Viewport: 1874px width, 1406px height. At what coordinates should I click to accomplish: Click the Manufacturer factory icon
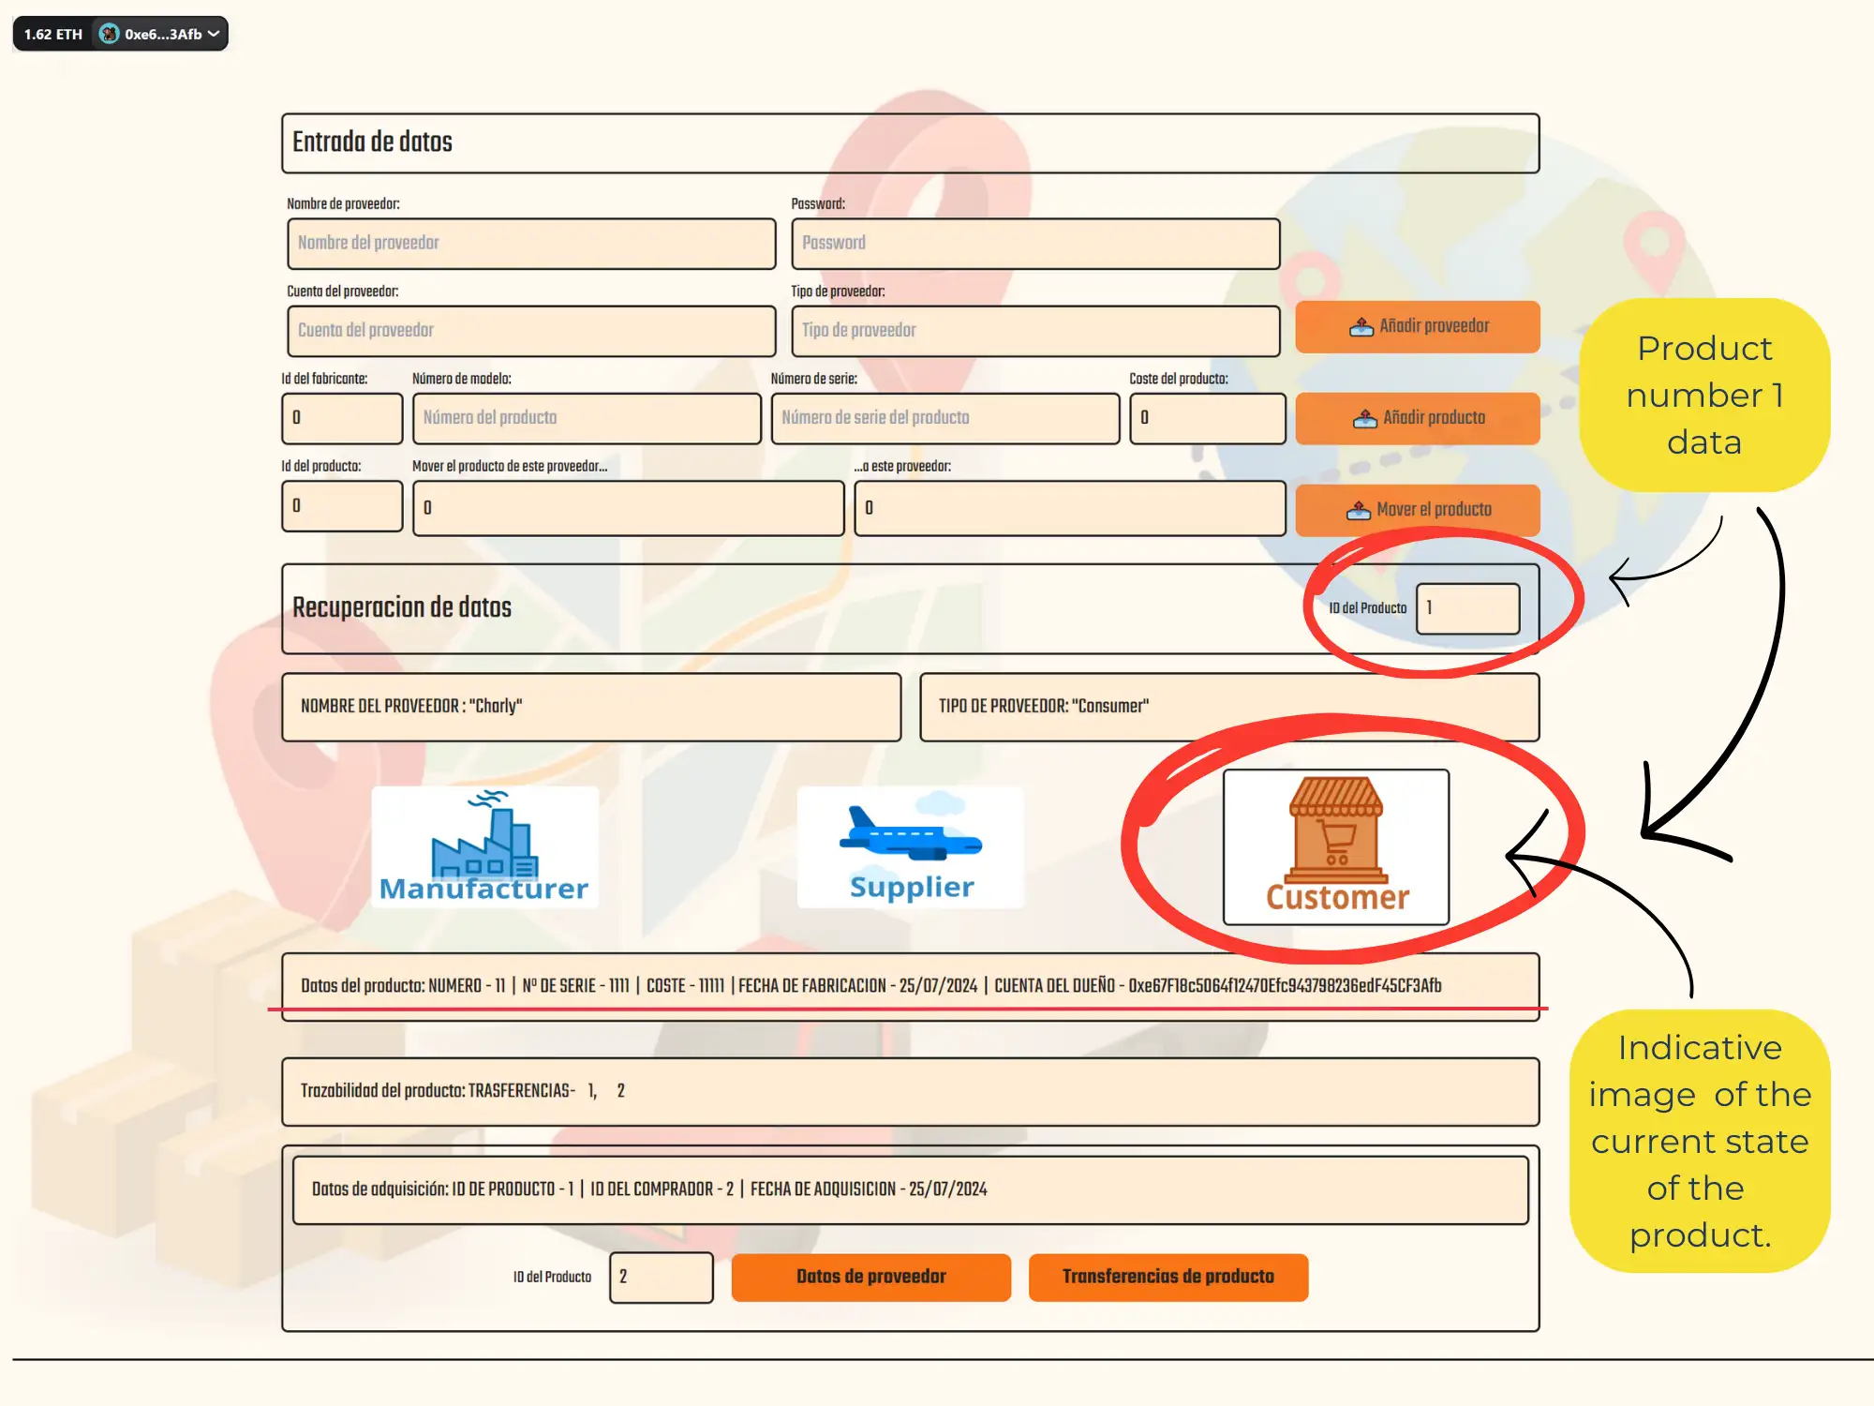pyautogui.click(x=484, y=846)
